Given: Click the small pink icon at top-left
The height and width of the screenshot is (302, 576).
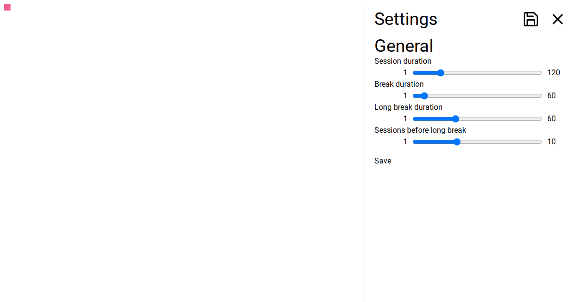Looking at the screenshot, I should tap(7, 7).
